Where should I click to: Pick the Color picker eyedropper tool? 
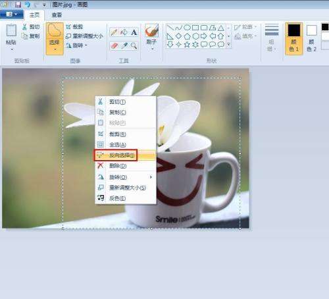[x=124, y=45]
